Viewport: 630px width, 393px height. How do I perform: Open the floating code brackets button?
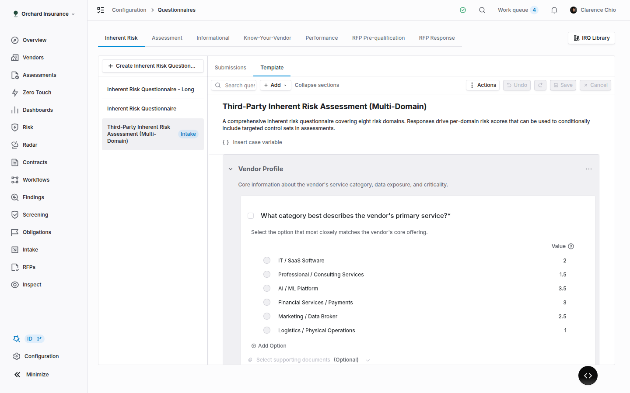588,376
